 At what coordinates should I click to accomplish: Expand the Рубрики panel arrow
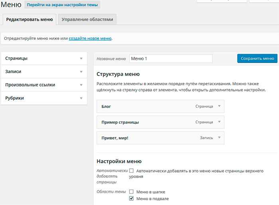click(81, 98)
